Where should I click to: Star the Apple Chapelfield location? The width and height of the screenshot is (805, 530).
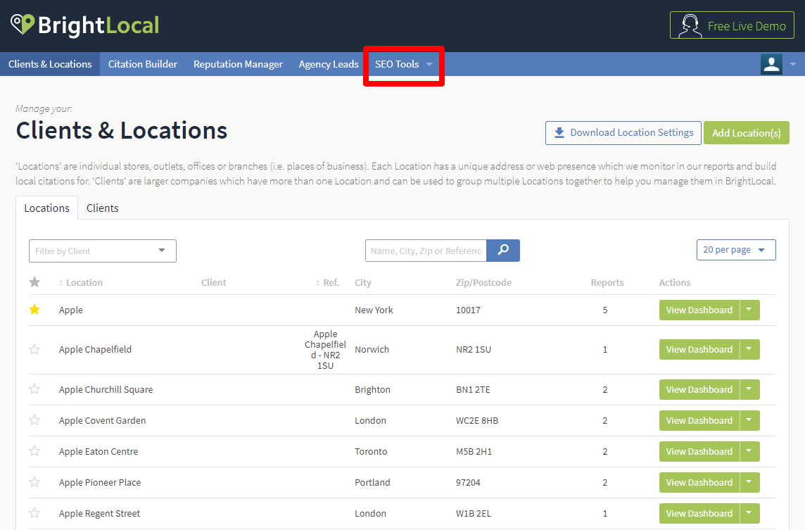click(34, 349)
